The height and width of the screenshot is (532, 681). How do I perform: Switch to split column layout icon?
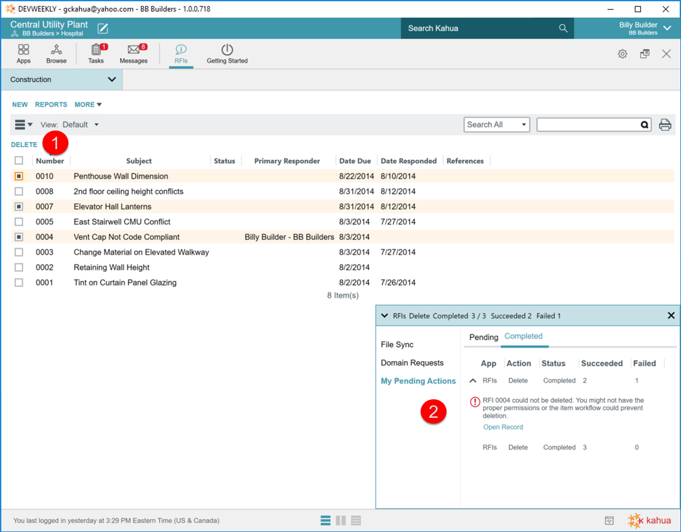(340, 520)
